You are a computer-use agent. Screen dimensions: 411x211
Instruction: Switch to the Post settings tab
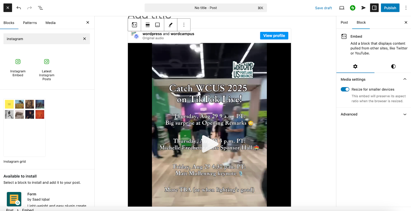click(x=344, y=23)
